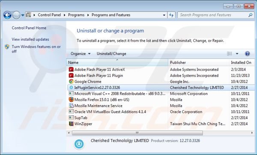Click Mozilla Maintenance Service icon
The image size is (257, 155).
[x=71, y=105]
